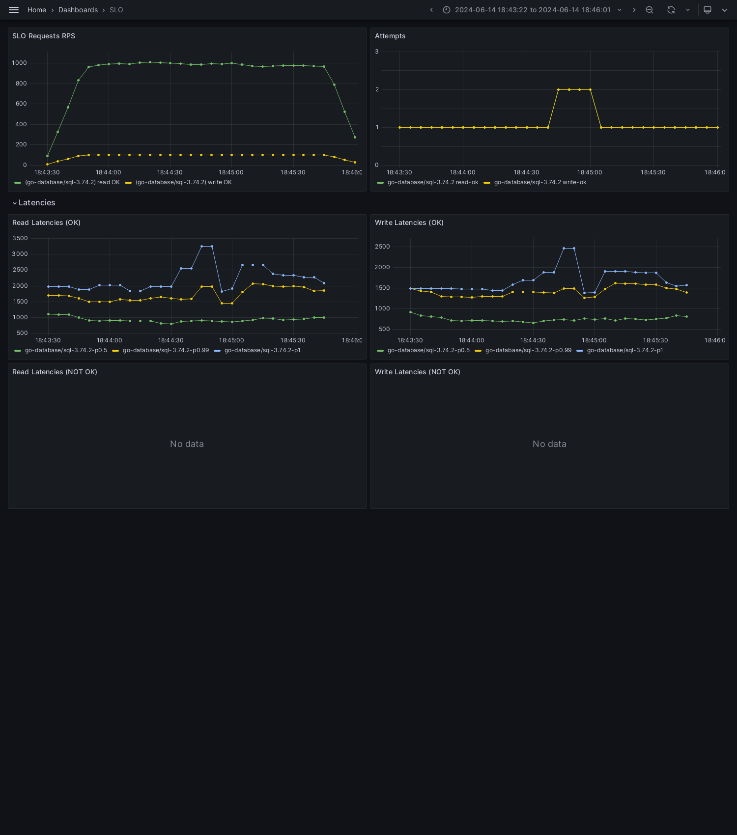Refresh the dashboard
The image size is (737, 835).
pyautogui.click(x=671, y=10)
